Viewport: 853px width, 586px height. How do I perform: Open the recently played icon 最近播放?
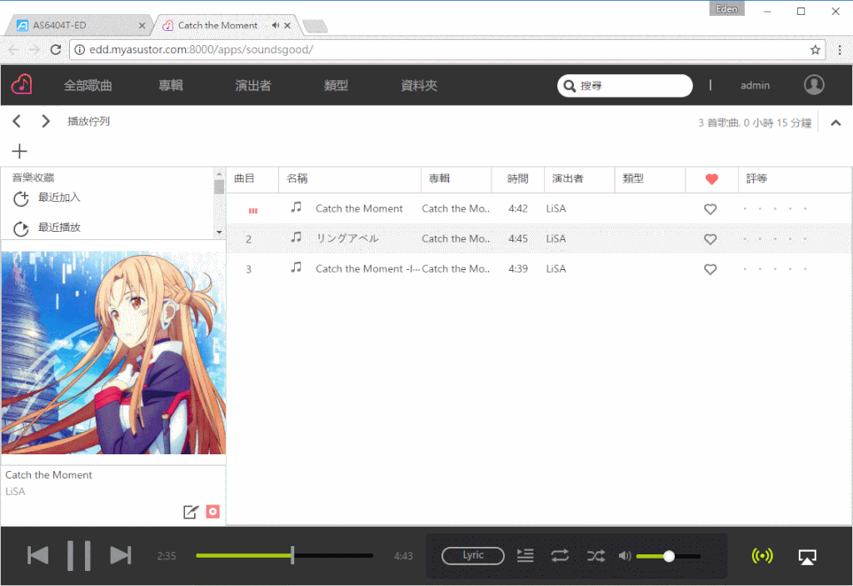(21, 228)
